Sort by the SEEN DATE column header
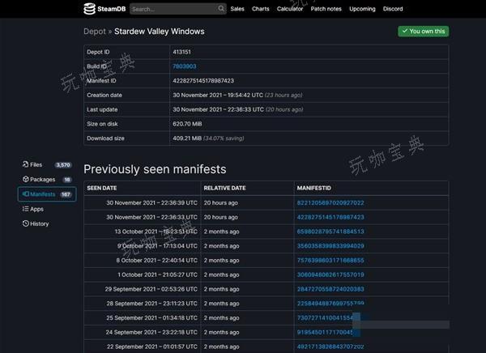 pyautogui.click(x=102, y=188)
